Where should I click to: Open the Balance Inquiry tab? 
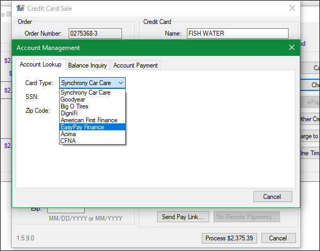(x=87, y=65)
